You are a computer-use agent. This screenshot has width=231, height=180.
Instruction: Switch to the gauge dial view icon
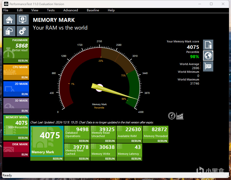tap(172, 116)
